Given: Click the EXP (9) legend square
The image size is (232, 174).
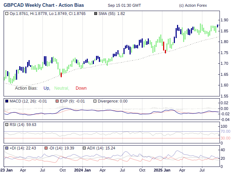Looking at the screenshot, I should [57, 101].
